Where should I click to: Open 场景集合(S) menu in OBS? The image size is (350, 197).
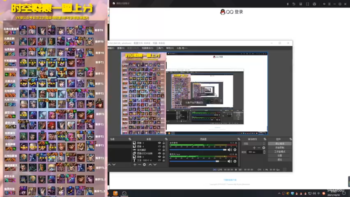(147, 48)
